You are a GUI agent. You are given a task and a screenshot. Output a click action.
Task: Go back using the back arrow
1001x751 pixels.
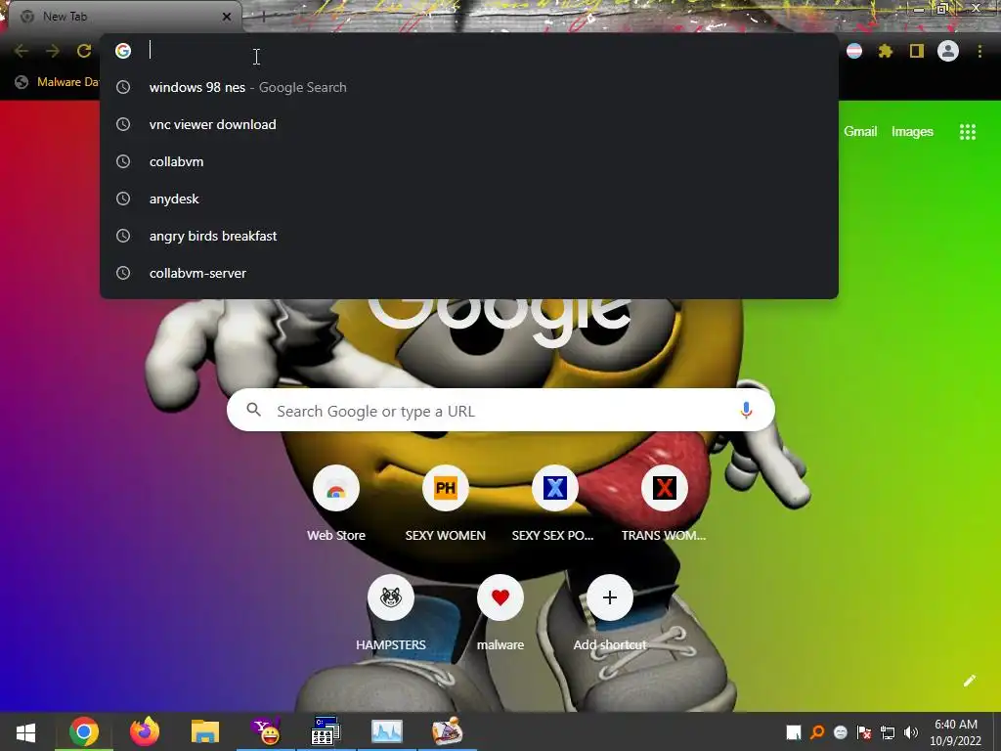click(22, 51)
